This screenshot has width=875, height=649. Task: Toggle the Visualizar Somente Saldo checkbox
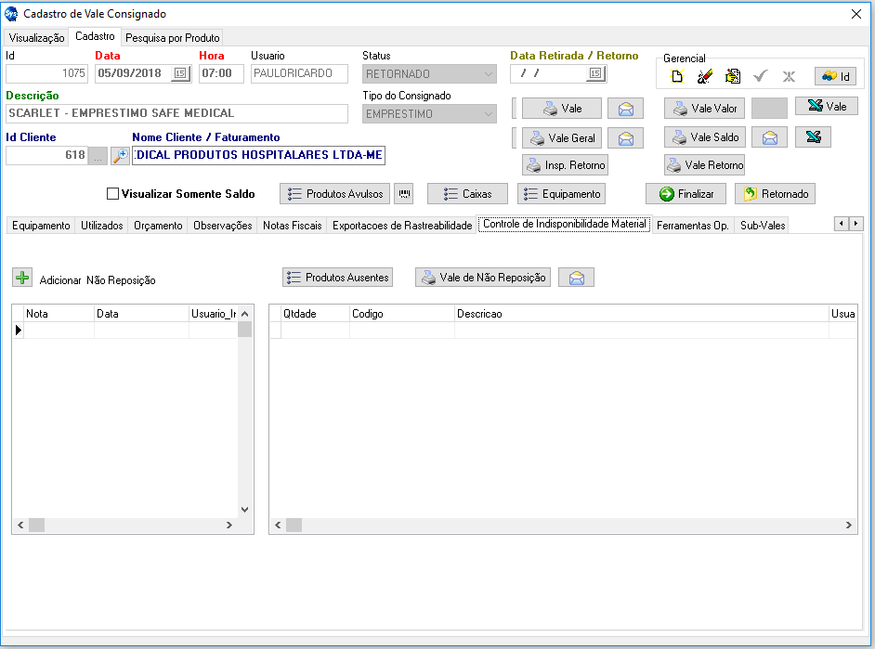[x=112, y=194]
